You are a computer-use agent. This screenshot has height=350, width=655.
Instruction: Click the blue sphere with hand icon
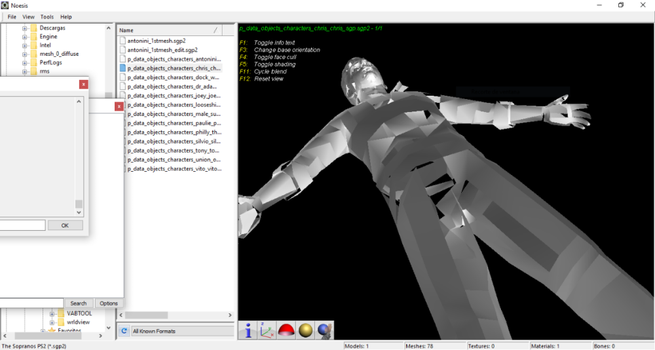[x=324, y=330]
